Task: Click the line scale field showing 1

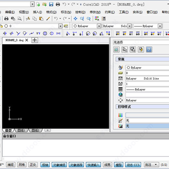Action: [x=147, y=84]
